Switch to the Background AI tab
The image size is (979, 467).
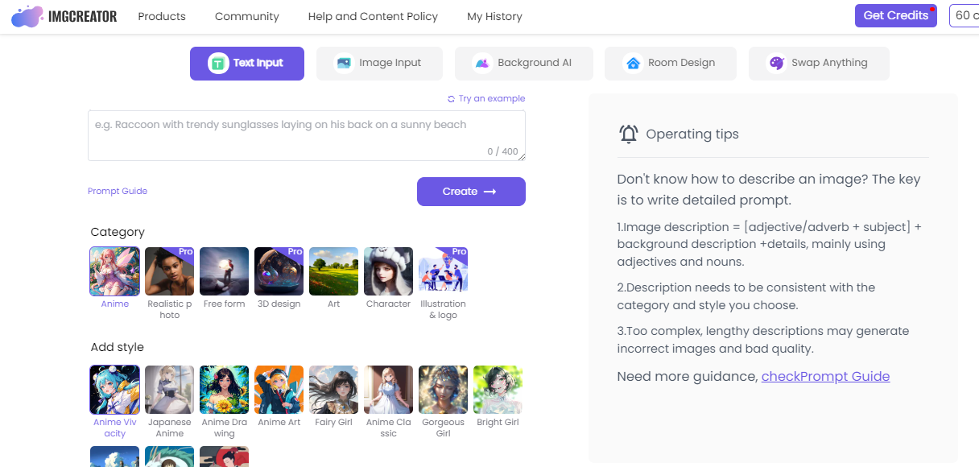tap(524, 64)
